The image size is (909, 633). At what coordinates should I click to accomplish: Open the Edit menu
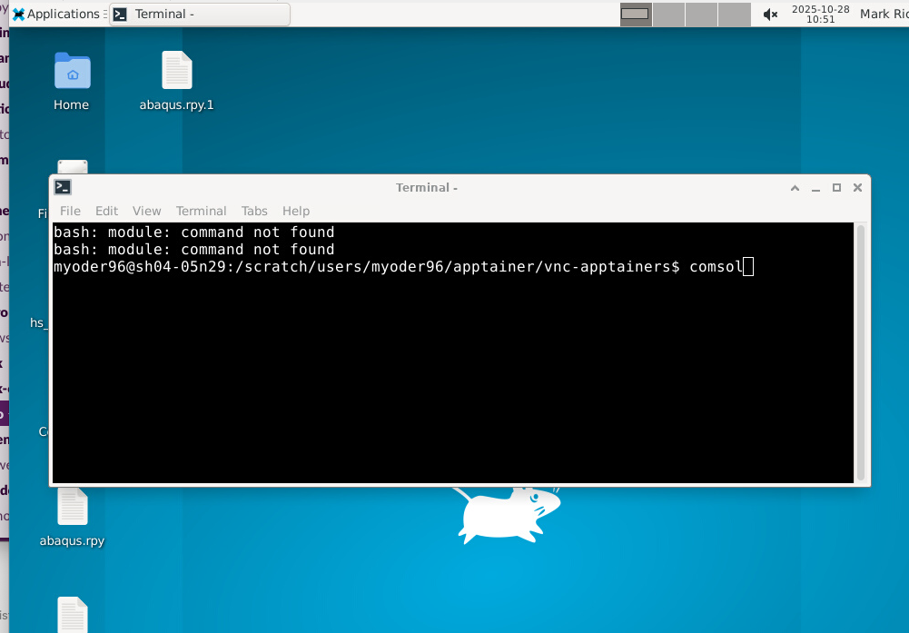pyautogui.click(x=106, y=211)
